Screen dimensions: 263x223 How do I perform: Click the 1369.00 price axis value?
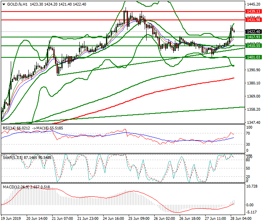(254, 96)
